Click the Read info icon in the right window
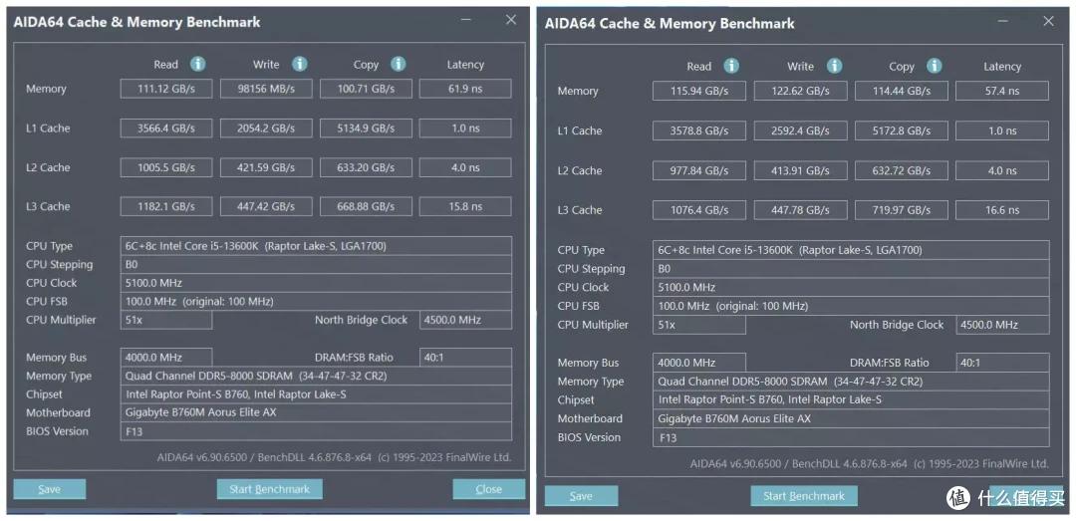 pos(731,66)
